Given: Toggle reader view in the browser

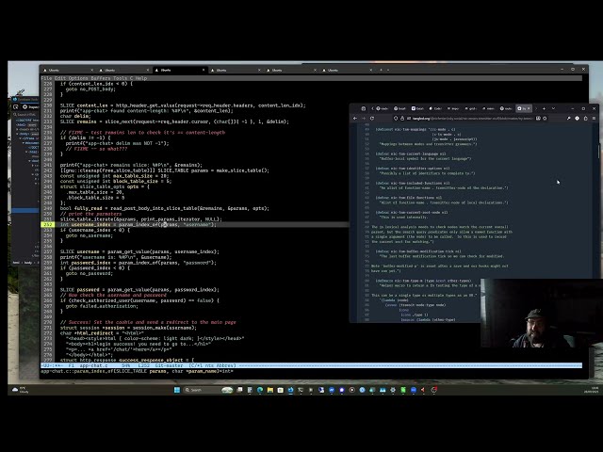Looking at the screenshot, I should tap(538, 119).
